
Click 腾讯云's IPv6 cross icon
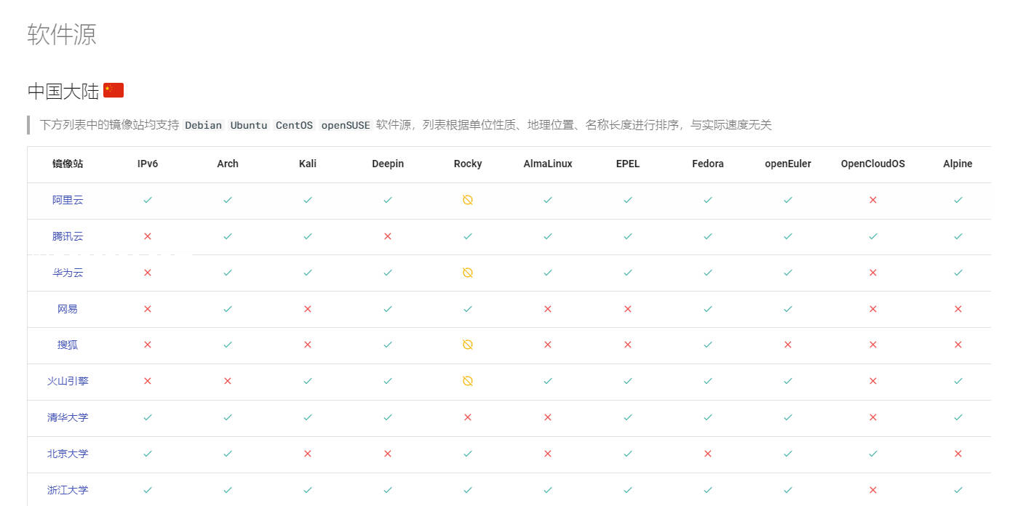click(148, 236)
